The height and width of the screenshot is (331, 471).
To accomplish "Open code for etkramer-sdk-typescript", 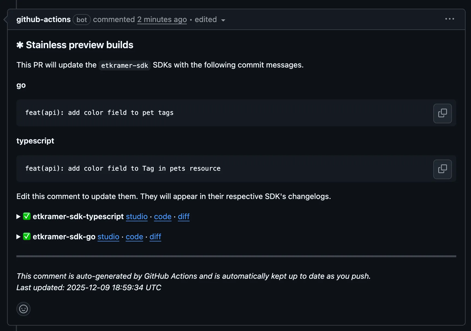I will pyautogui.click(x=162, y=217).
